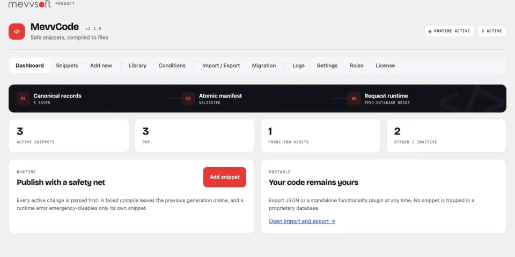Click the PHP count stat card

tap(194, 135)
